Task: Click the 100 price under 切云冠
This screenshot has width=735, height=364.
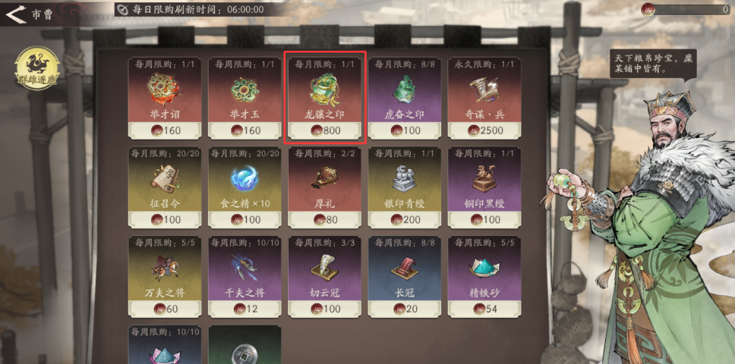Action: [325, 309]
